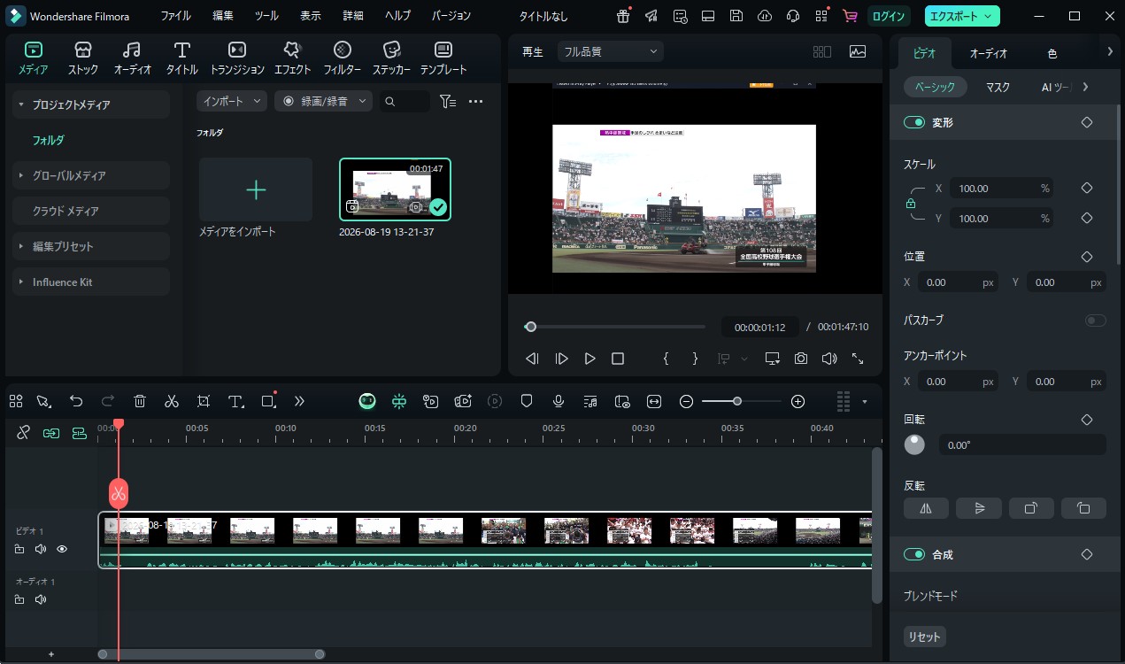The width and height of the screenshot is (1125, 664).
Task: Click the shopping cart icon in title bar
Action: [x=850, y=16]
